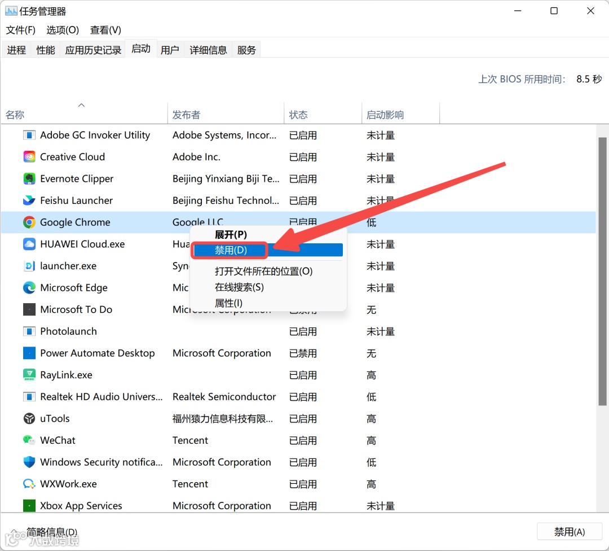Open the 应用历史记录 tab
609x551 pixels.
point(93,50)
